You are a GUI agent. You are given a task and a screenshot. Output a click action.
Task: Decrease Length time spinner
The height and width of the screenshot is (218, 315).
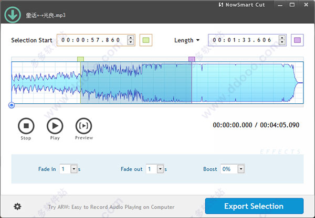pos(282,42)
